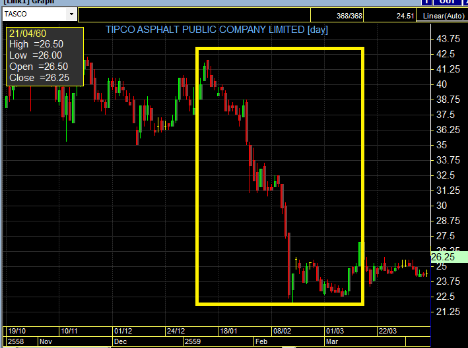Click the 28.75 price axis label
468x348 pixels.
coord(448,221)
